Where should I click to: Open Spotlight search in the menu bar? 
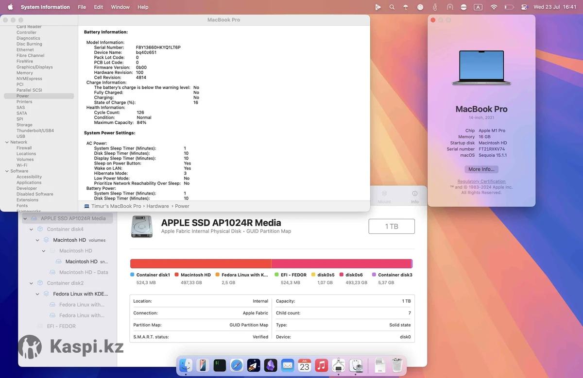pyautogui.click(x=392, y=7)
